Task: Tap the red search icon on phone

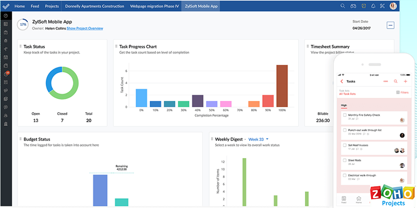Action: tap(396, 82)
